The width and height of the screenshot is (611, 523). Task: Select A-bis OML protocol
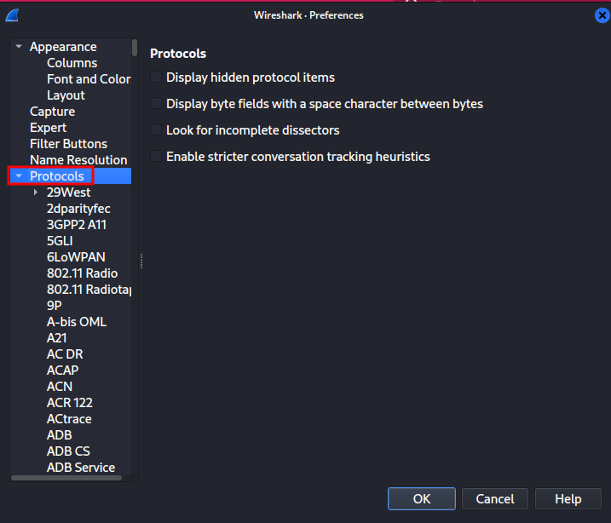(77, 322)
